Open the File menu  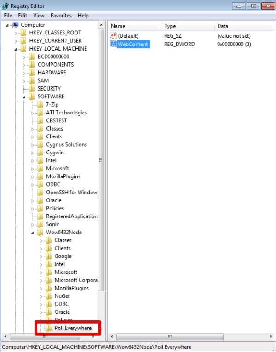coord(8,16)
